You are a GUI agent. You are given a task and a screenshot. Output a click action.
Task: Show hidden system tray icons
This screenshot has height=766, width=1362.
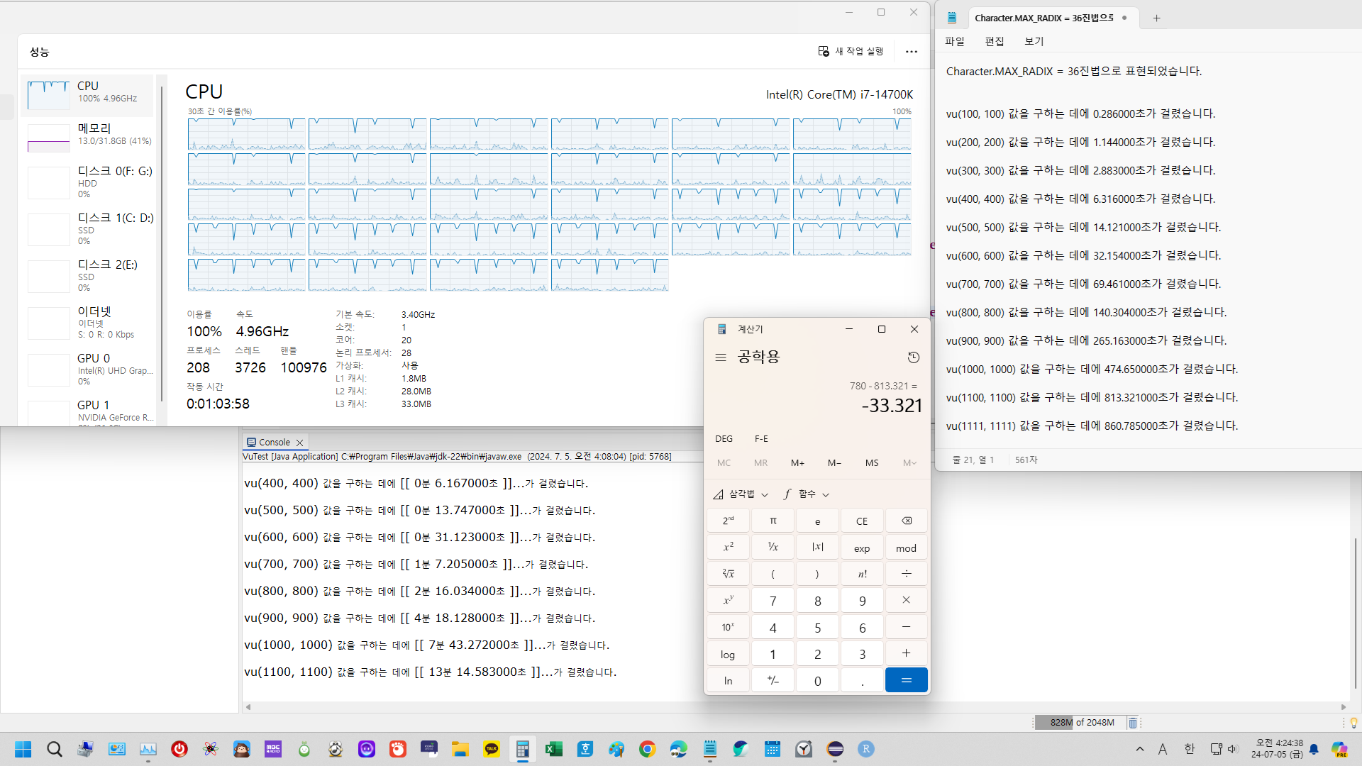tap(1139, 749)
